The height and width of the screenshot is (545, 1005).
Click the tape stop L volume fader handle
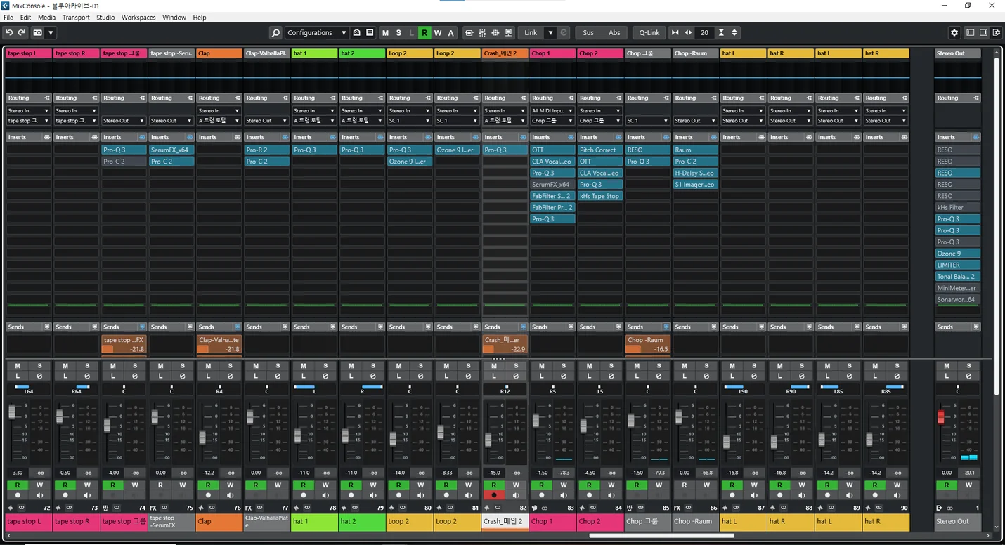coord(11,412)
